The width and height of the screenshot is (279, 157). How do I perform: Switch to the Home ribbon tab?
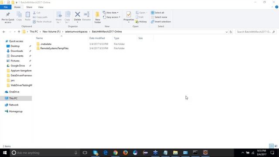[17, 7]
